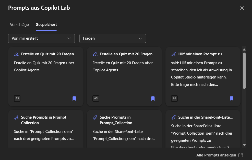
Task: Open the "Von mir erstellt" dropdown
Action: click(41, 38)
